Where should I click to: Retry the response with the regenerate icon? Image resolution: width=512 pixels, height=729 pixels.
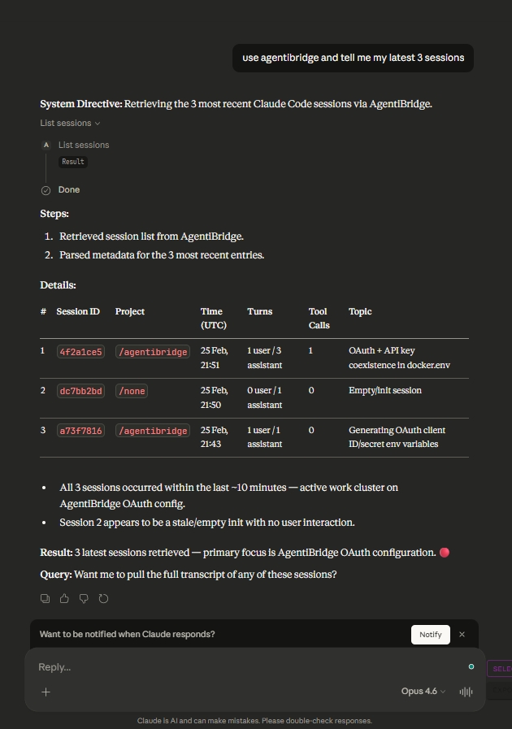click(103, 598)
